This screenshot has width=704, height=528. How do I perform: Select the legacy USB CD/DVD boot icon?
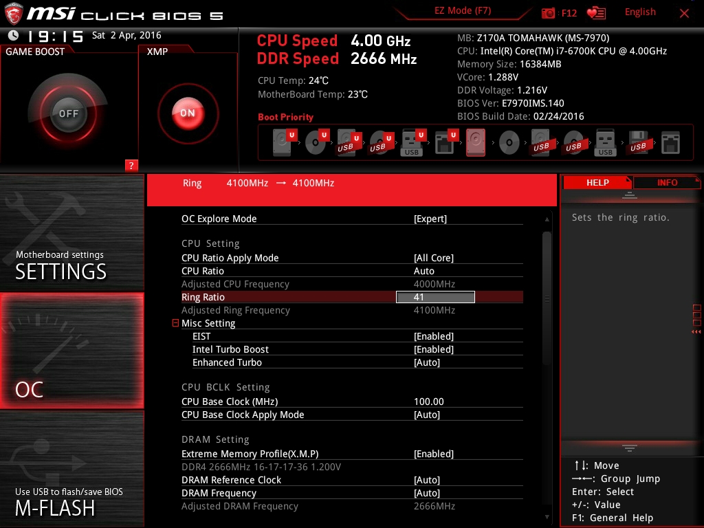pos(573,142)
